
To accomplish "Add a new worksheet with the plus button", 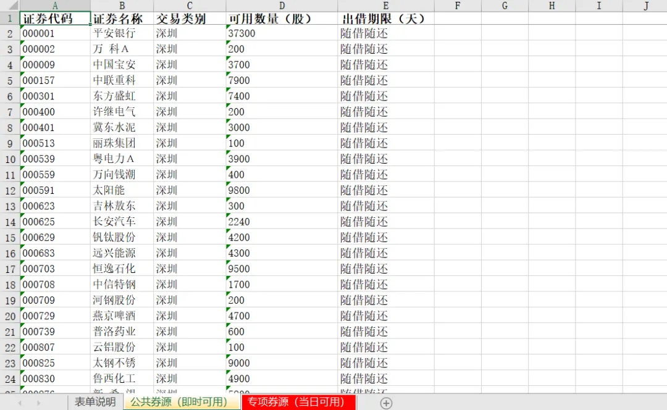I will point(386,402).
